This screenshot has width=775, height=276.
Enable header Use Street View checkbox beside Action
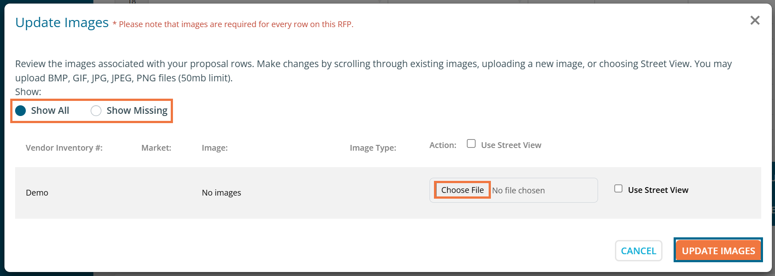tap(471, 144)
